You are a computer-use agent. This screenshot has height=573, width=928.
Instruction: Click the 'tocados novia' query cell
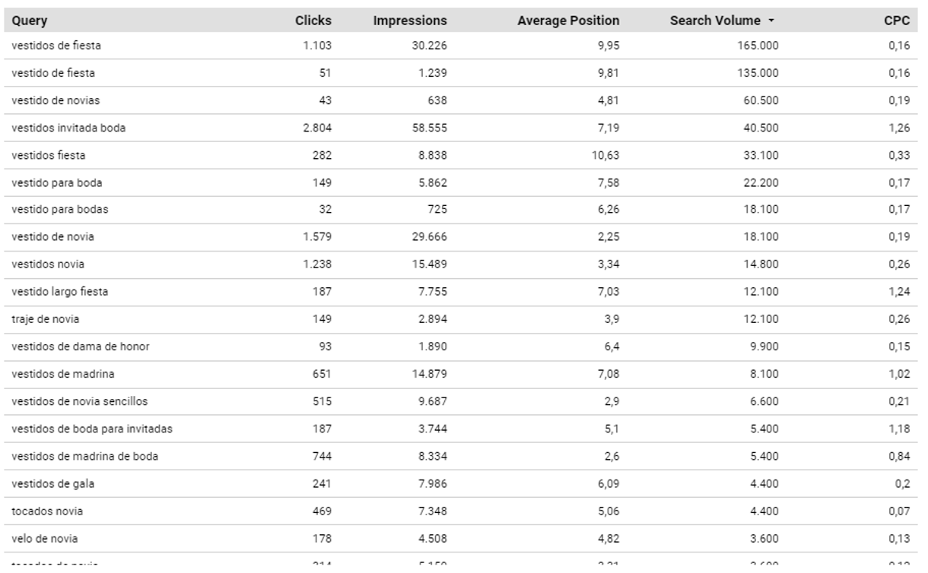pos(47,511)
